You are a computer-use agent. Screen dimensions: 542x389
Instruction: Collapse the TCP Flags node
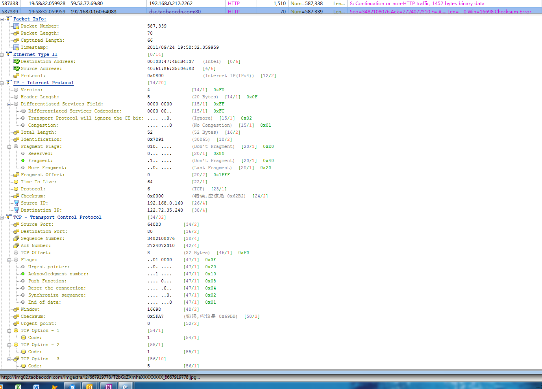click(9, 260)
